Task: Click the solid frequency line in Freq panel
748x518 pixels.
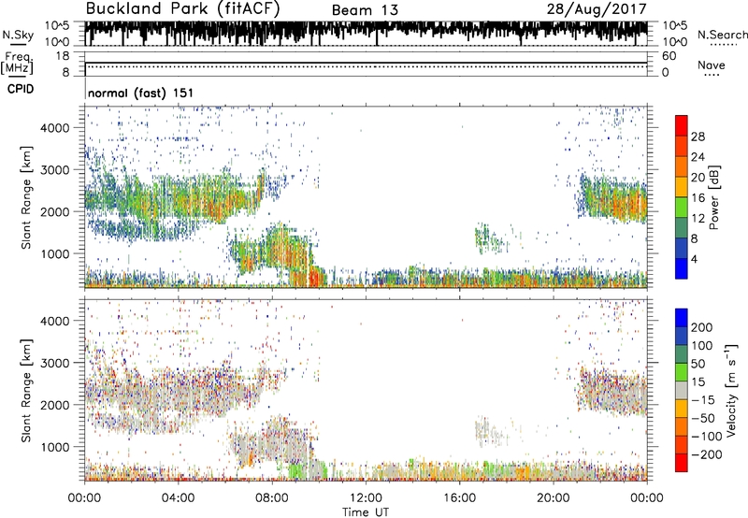Action: pyautogui.click(x=366, y=63)
